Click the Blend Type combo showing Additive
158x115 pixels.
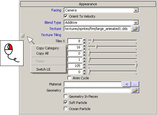coord(101,23)
